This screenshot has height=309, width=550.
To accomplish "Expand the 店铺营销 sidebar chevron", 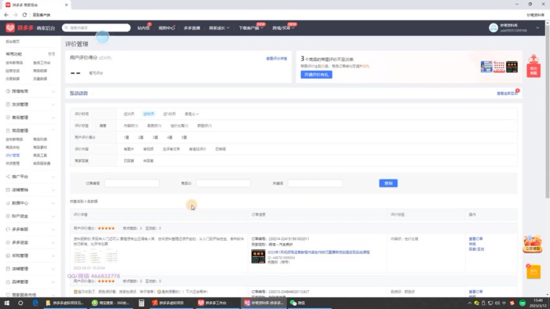I will coord(53,190).
